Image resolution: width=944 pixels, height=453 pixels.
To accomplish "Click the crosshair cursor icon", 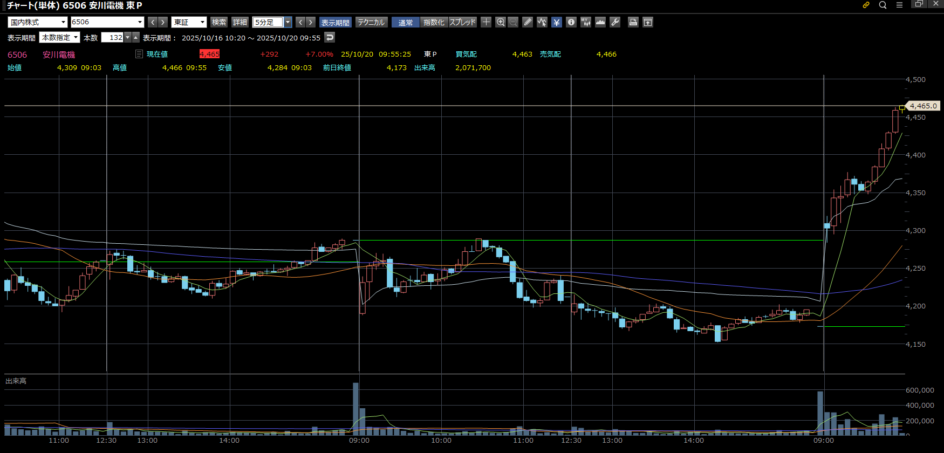I will pos(486,22).
